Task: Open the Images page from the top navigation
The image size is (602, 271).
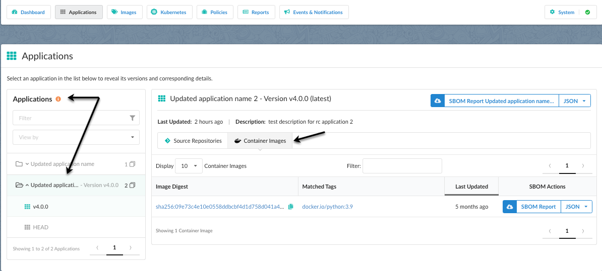Action: pos(125,12)
